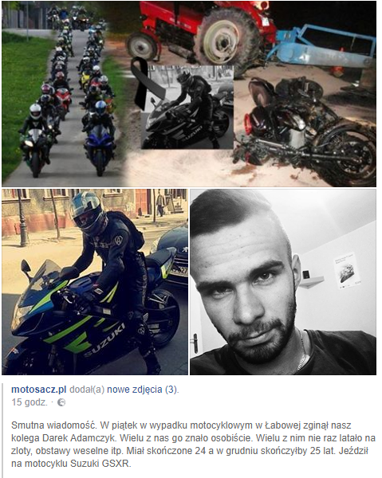Click the inset black-and-white Suzuki rider picture
This screenshot has height=478, width=382.
click(x=187, y=108)
